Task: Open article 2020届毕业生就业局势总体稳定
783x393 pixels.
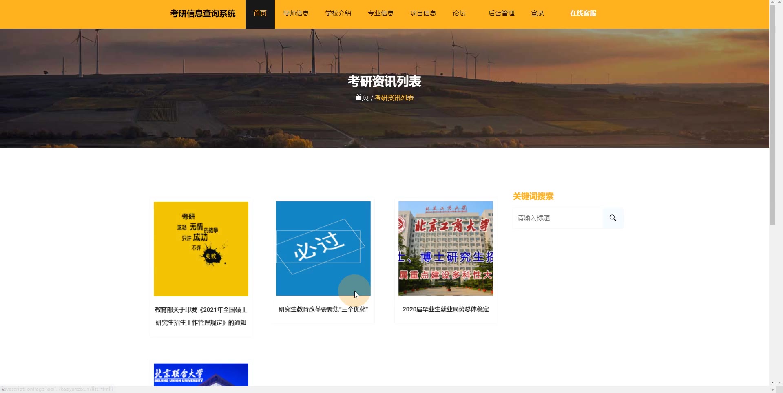Action: tap(446, 309)
